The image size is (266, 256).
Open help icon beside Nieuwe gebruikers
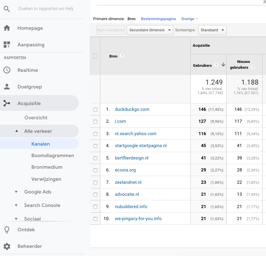253,67
